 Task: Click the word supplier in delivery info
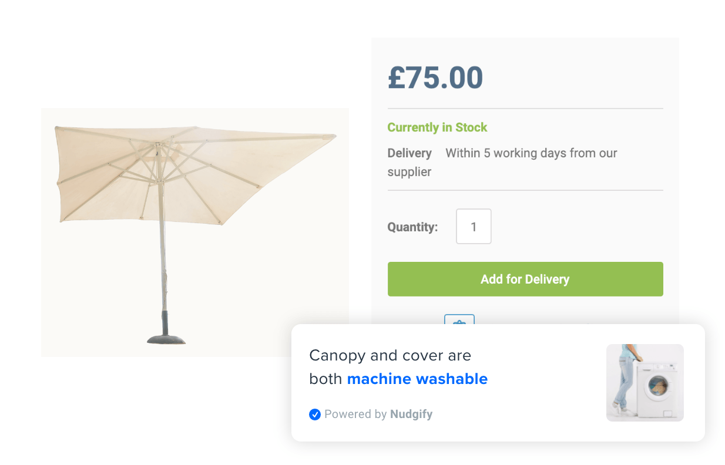point(410,172)
